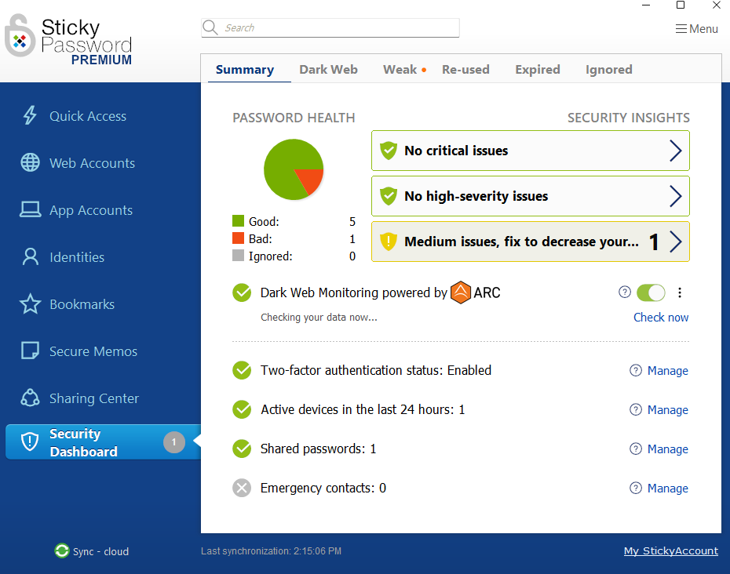Open Bookmarks star icon
The height and width of the screenshot is (574, 730).
coord(31,303)
